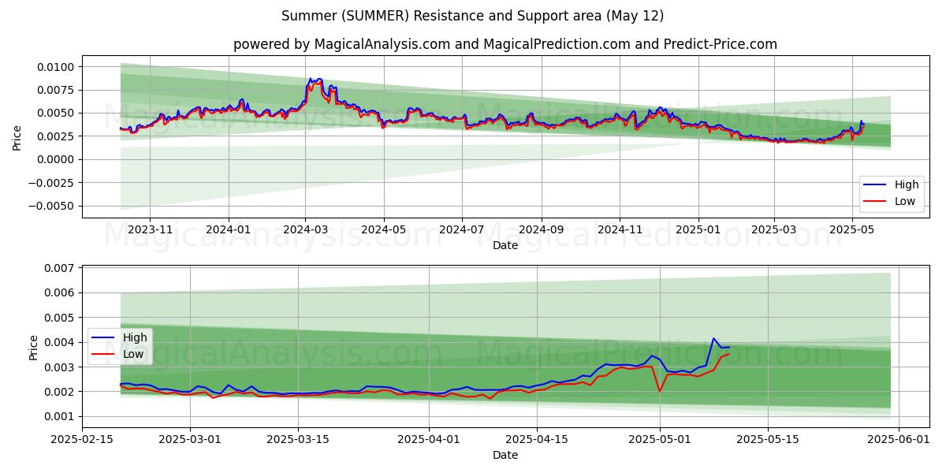Click the lower chart's "Date" x-axis label
946x473 pixels.
tap(505, 455)
